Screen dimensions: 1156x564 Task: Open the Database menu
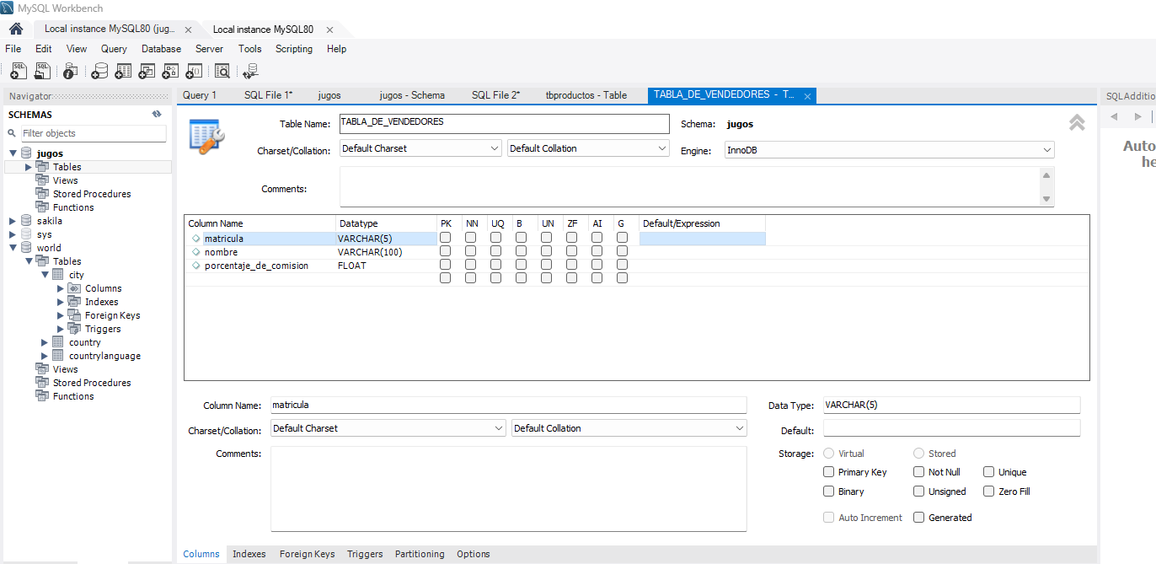[x=161, y=49]
